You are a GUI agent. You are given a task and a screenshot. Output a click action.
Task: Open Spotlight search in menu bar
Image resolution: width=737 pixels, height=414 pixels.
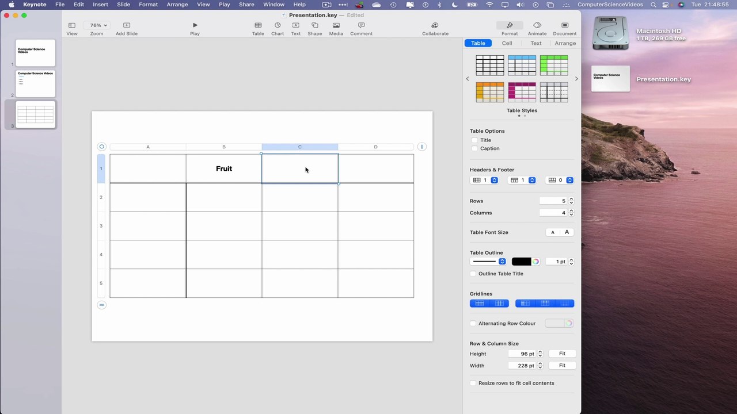[653, 5]
